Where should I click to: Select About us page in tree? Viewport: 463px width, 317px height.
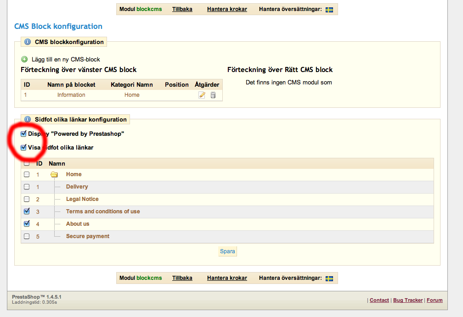coord(78,224)
